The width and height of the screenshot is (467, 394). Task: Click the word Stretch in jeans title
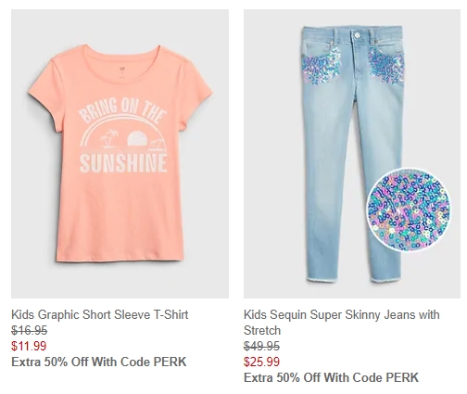pyautogui.click(x=262, y=330)
